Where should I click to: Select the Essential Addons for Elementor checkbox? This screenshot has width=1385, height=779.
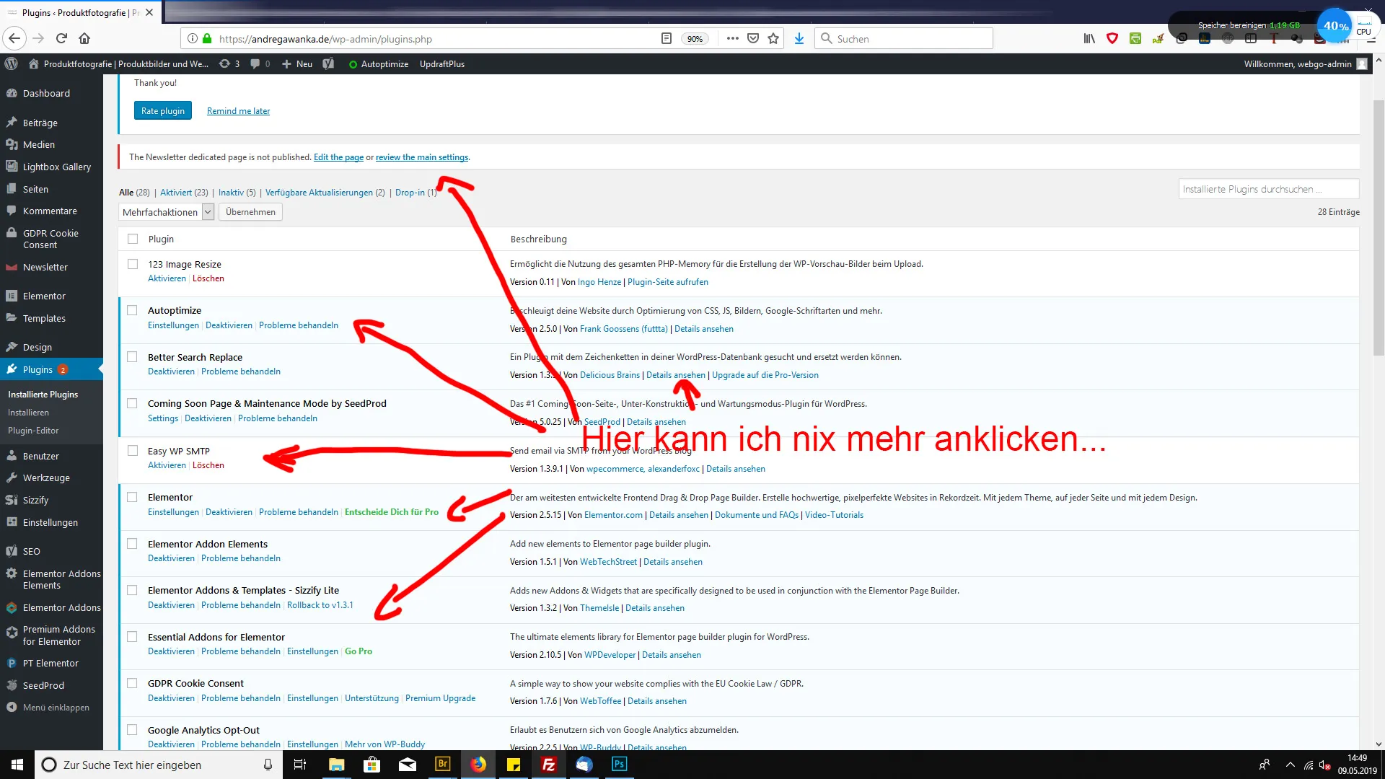pos(132,637)
